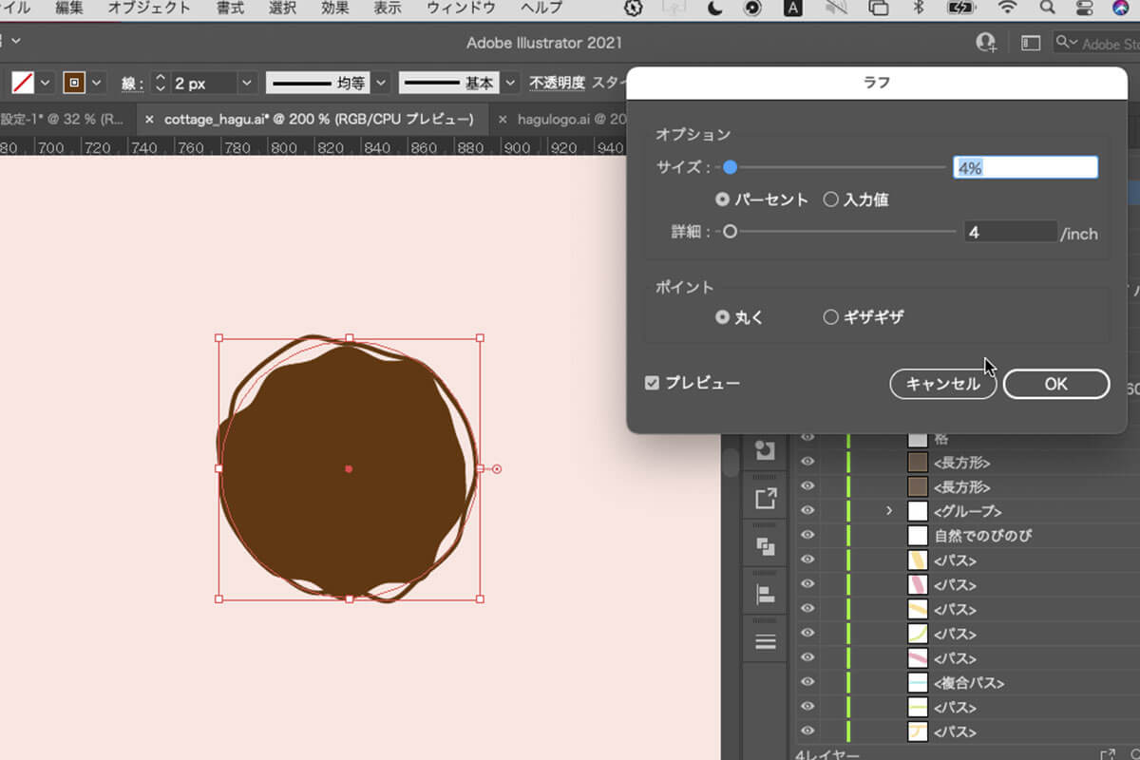Open the Pathfinder panel icon

[x=765, y=546]
